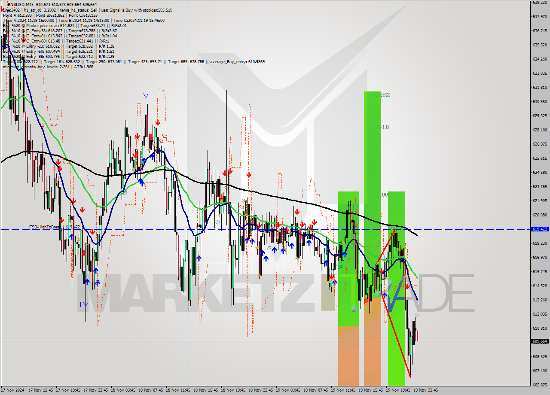This screenshot has height=395, width=550.
Task: Click the 17 Nov 19:45 time label
Action: point(68,390)
